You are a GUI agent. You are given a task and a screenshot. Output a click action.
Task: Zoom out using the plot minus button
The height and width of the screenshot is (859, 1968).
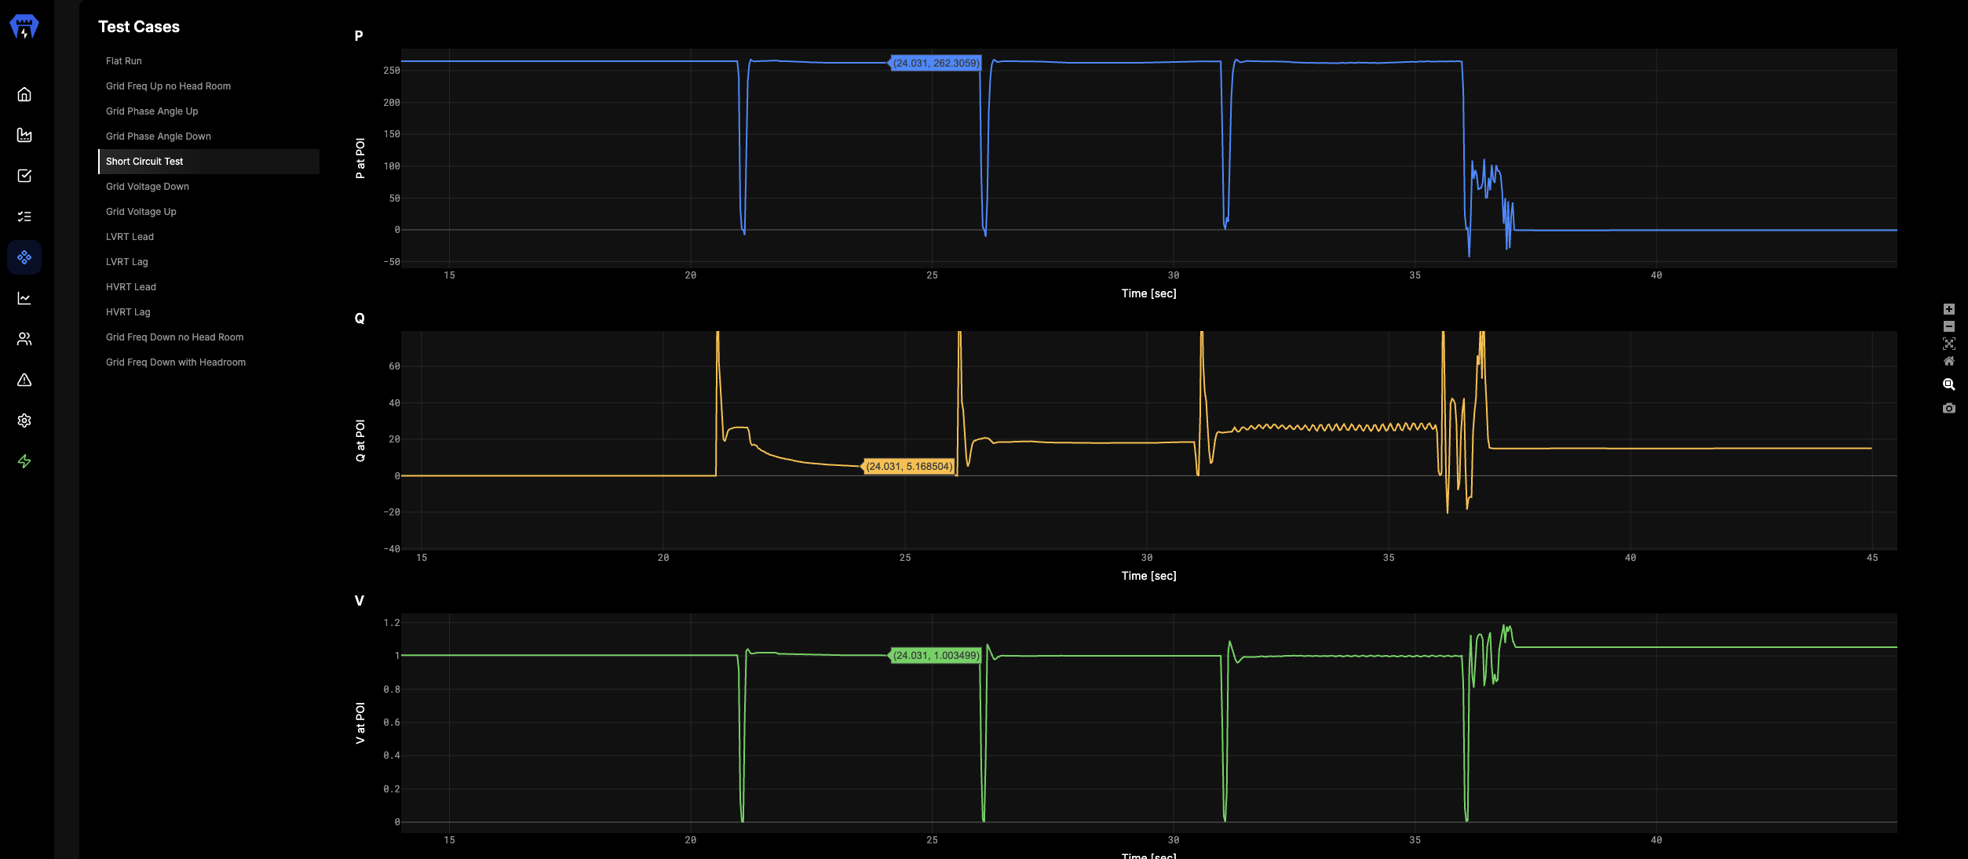pyautogui.click(x=1948, y=326)
